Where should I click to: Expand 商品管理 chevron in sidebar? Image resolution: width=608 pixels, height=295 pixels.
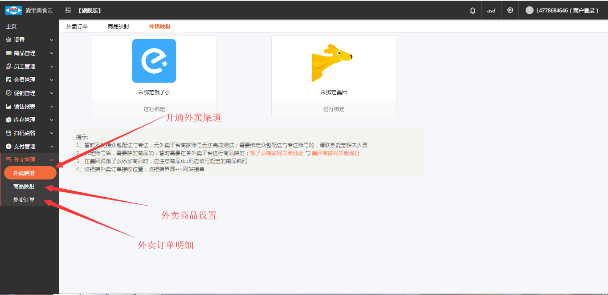[52, 53]
